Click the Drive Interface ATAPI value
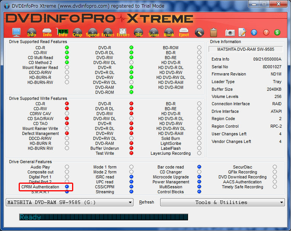The image size is (291, 231). (x=276, y=112)
